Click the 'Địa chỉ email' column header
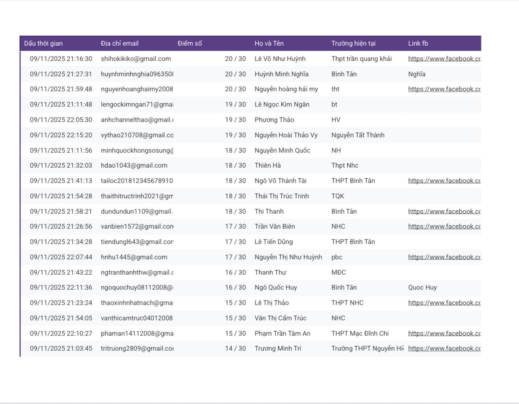Viewport: 519px width, 404px height. pyautogui.click(x=120, y=43)
